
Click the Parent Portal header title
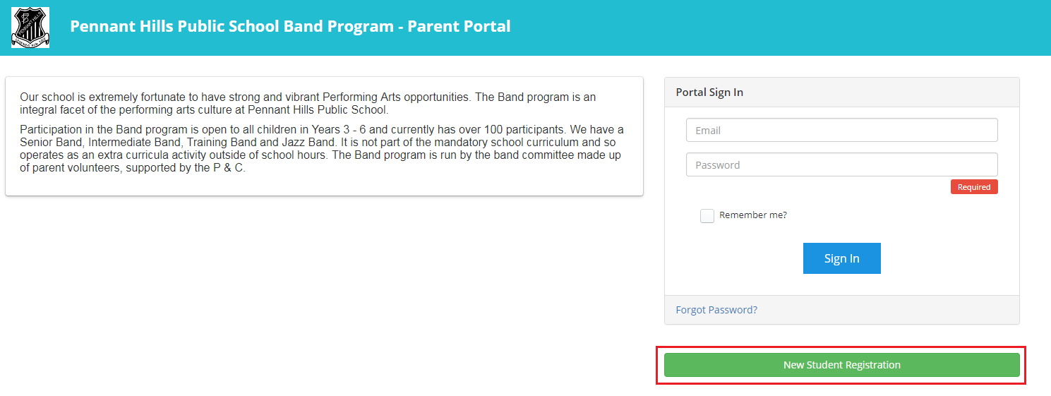(x=290, y=27)
